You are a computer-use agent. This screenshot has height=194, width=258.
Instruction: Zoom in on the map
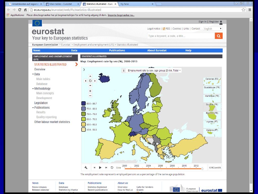click(x=90, y=91)
